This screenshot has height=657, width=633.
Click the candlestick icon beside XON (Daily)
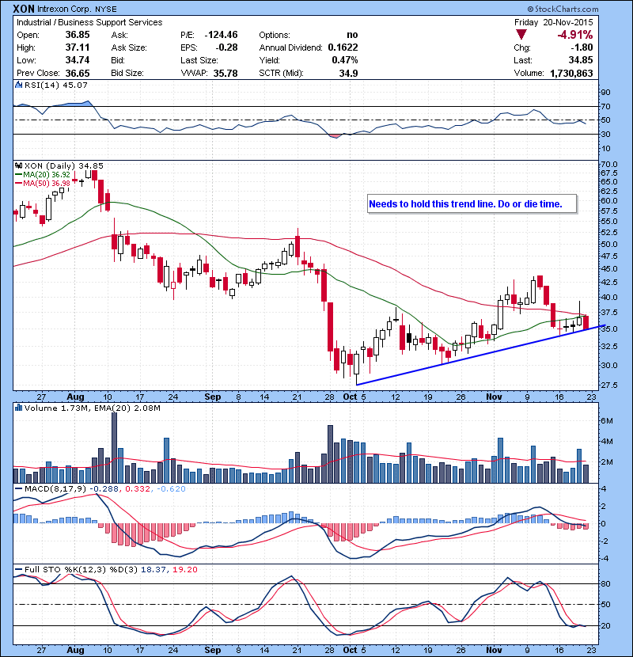[x=18, y=166]
